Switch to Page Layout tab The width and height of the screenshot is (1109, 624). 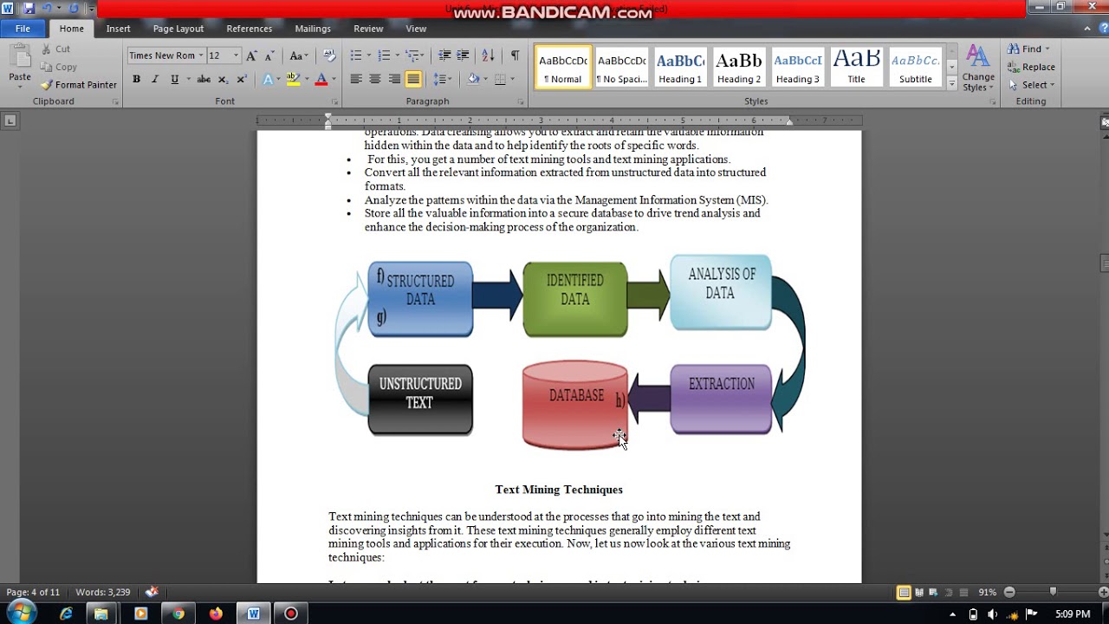tap(178, 29)
